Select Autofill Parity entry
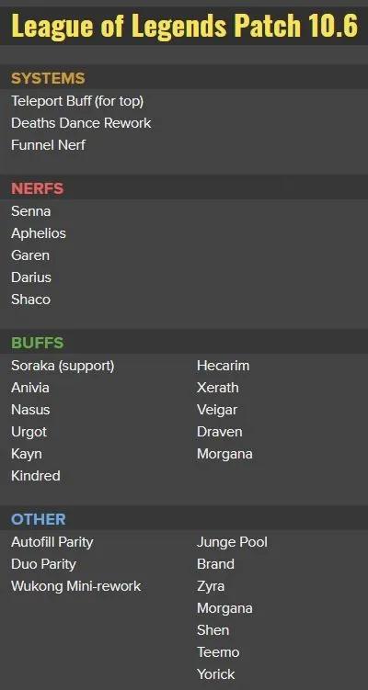This screenshot has height=690, width=368. 52,542
